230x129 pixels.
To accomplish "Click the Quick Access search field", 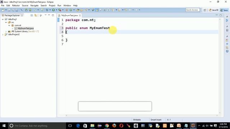I will coord(193,10).
